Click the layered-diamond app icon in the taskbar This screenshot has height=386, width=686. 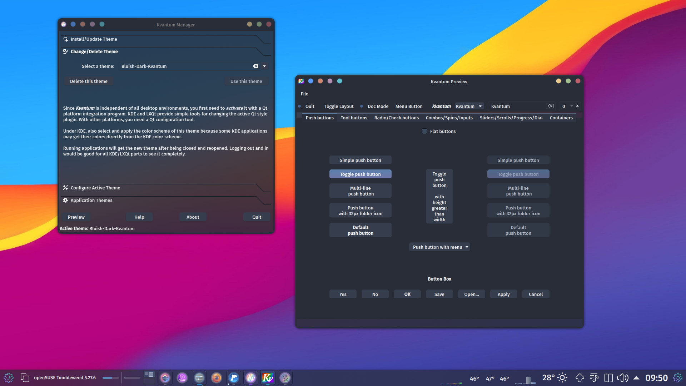point(165,378)
